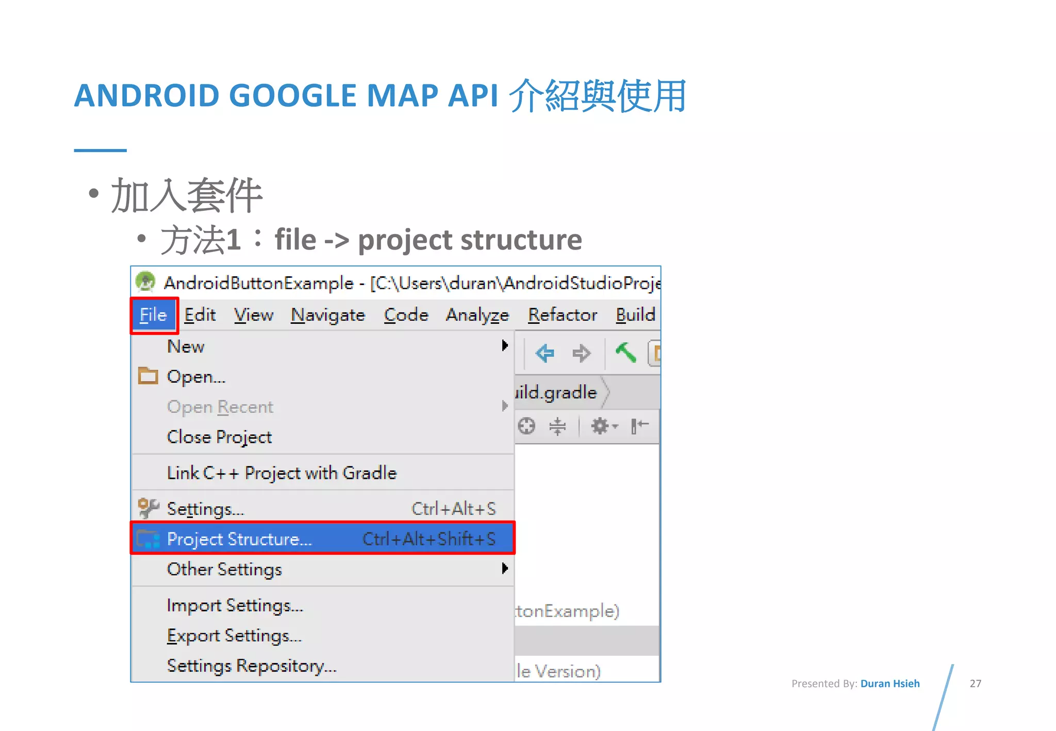Screen dimensions: 1056x731
Task: Open the Analyze menu
Action: (x=477, y=315)
